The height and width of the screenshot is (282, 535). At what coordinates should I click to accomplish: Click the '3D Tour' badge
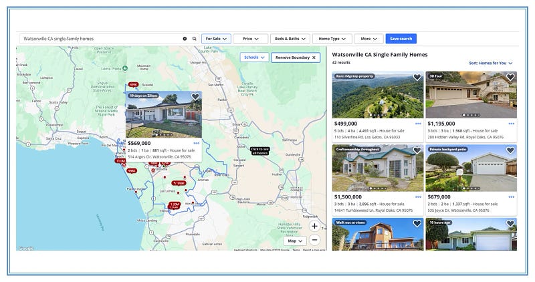pos(436,76)
